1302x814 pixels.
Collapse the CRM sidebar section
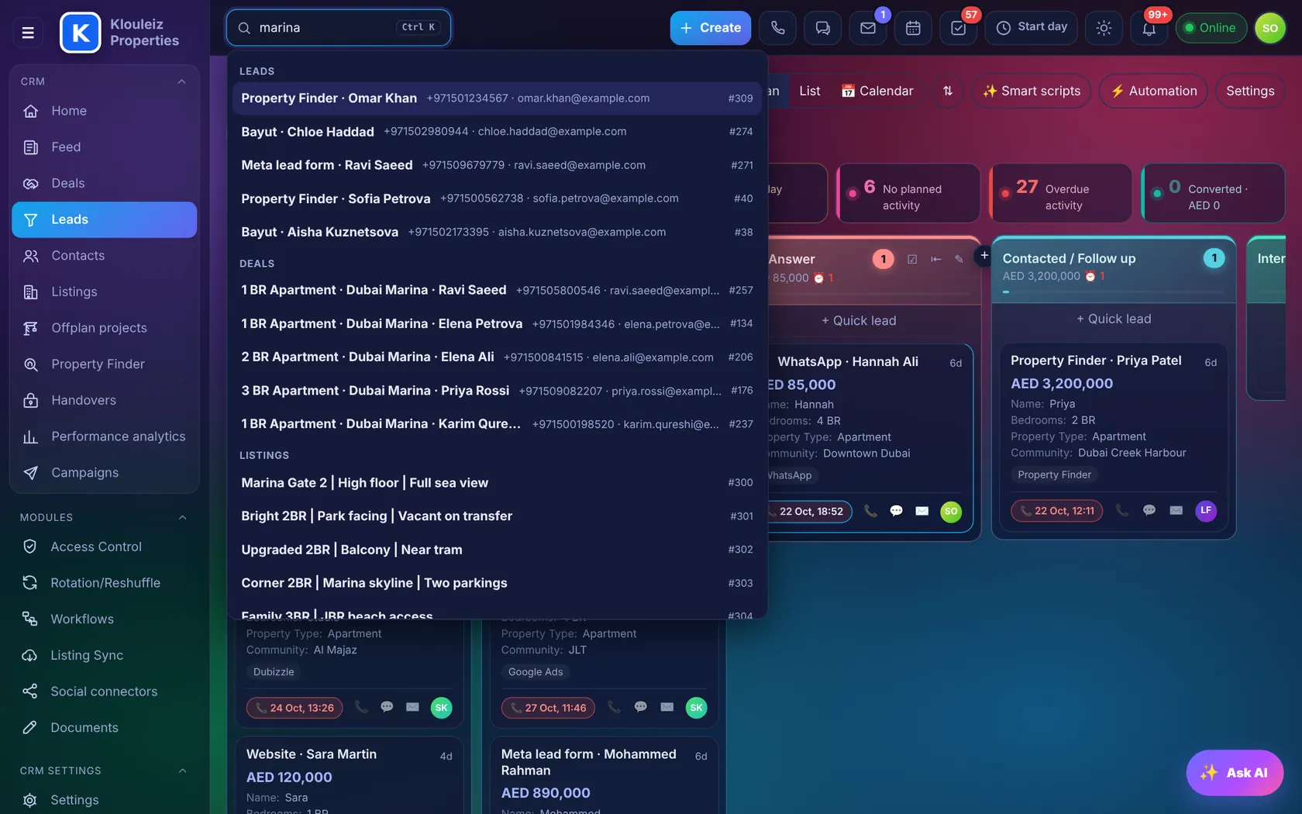click(x=181, y=81)
